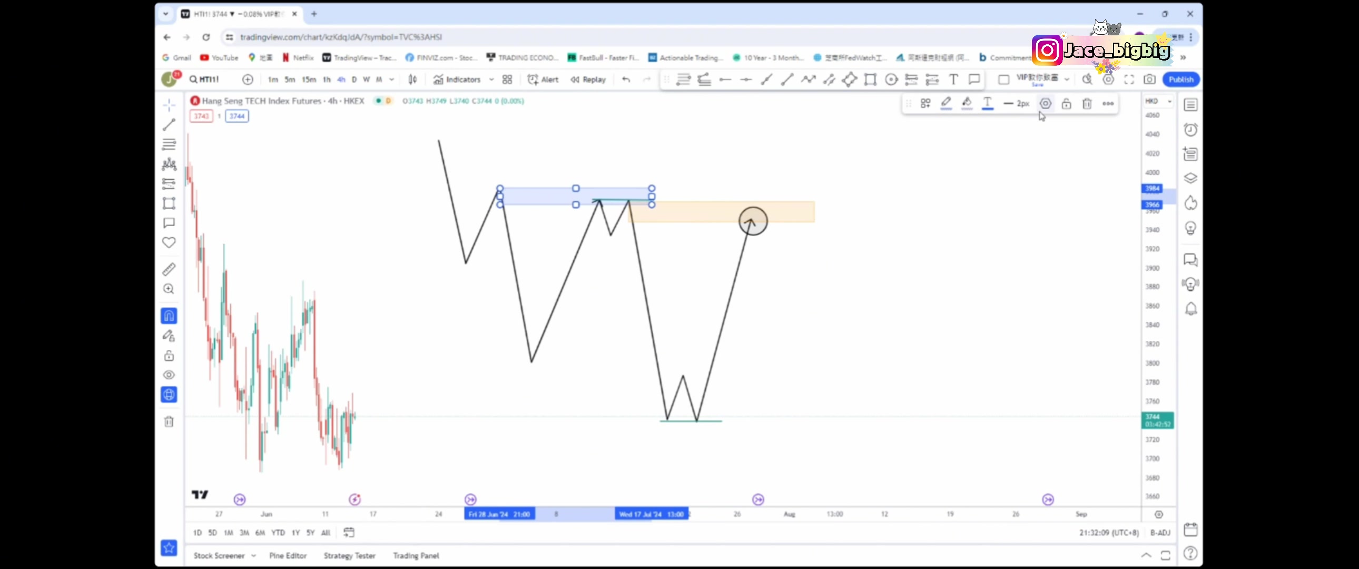Toggle the magnet mode button
This screenshot has width=1359, height=569.
coord(169,316)
